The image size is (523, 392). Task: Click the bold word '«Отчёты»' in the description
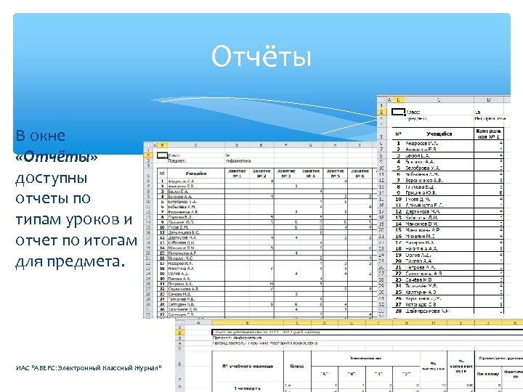(57, 157)
